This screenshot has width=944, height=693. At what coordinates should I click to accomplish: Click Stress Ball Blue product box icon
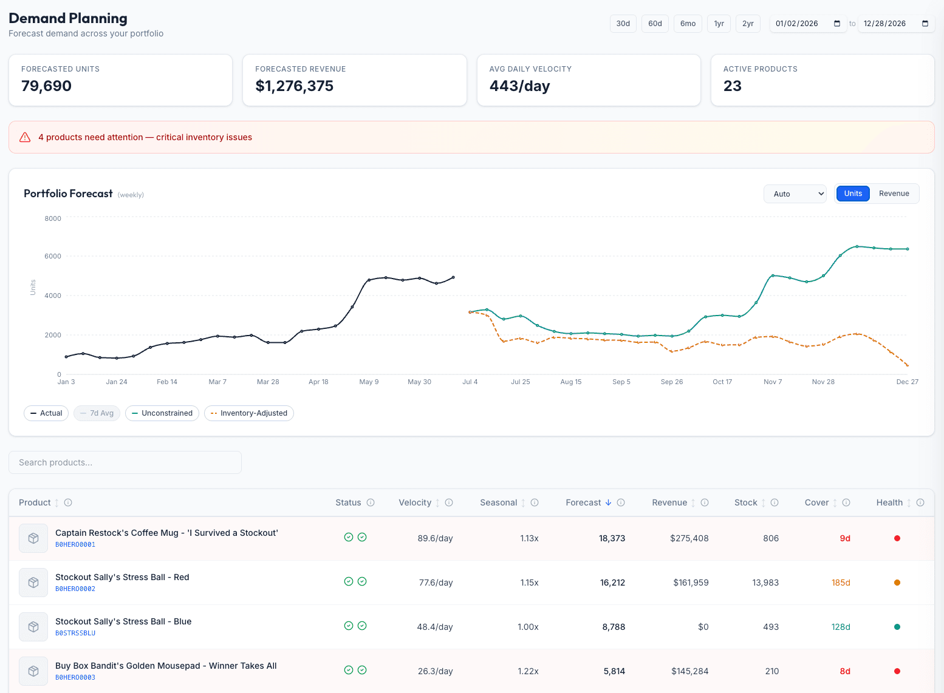[33, 627]
